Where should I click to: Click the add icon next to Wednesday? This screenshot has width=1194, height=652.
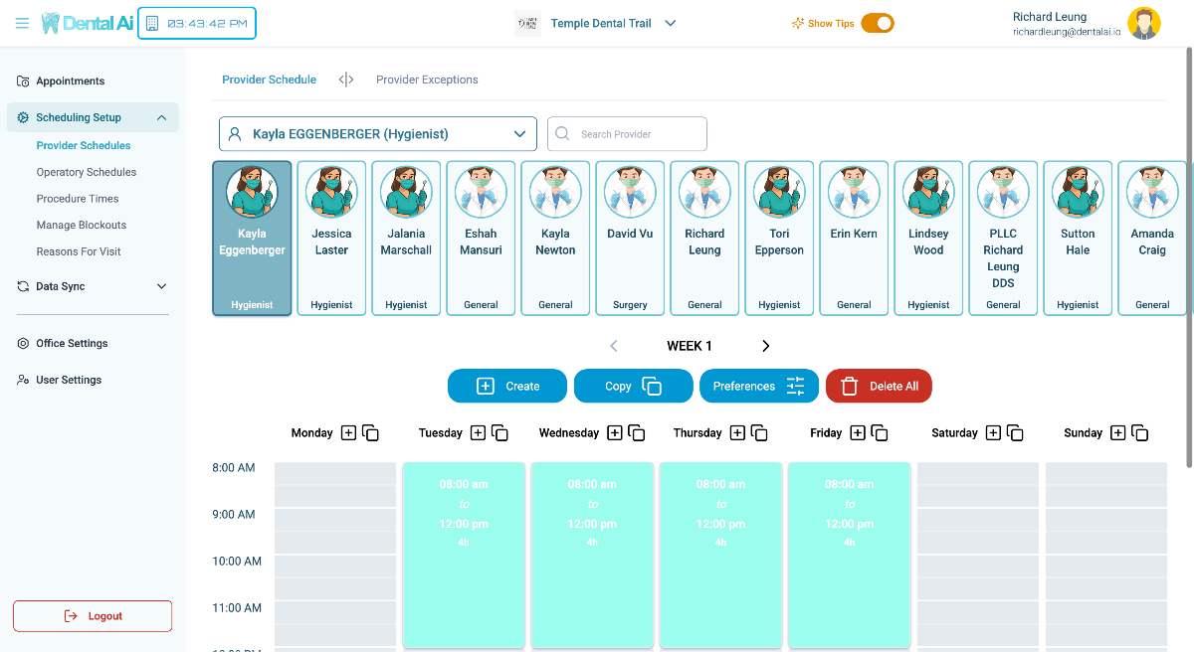(615, 433)
